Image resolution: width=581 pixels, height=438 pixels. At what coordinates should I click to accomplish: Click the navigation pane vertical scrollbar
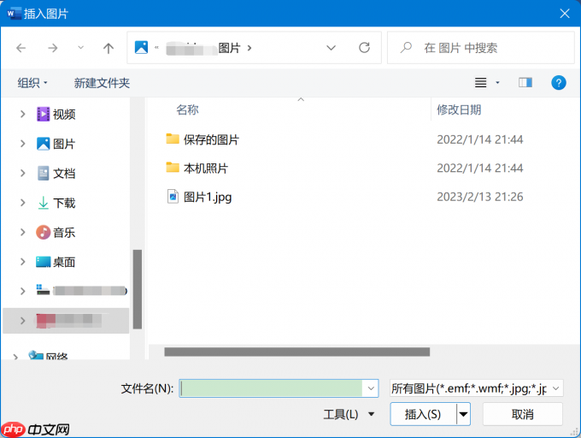[x=138, y=289]
